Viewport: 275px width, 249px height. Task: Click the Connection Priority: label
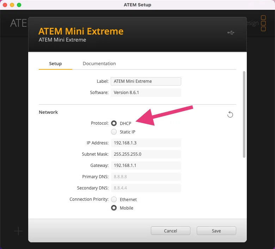(x=89, y=199)
